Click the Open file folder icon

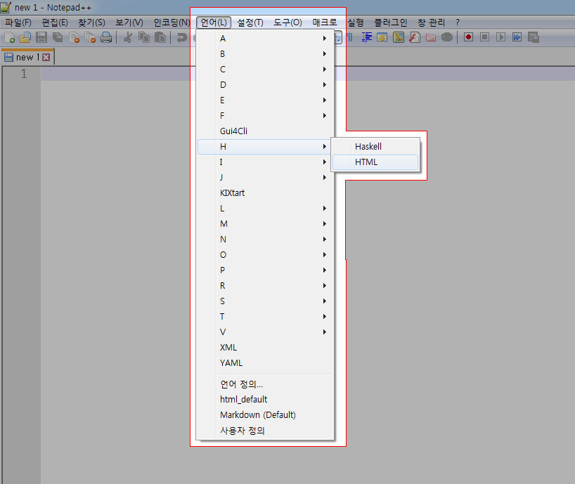click(25, 37)
